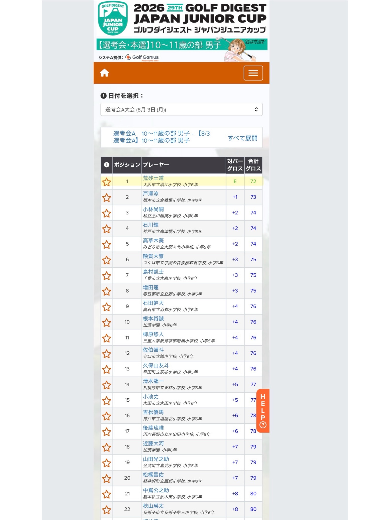
Task: Click the star icon for 吉松優馬
Action: [x=107, y=416]
